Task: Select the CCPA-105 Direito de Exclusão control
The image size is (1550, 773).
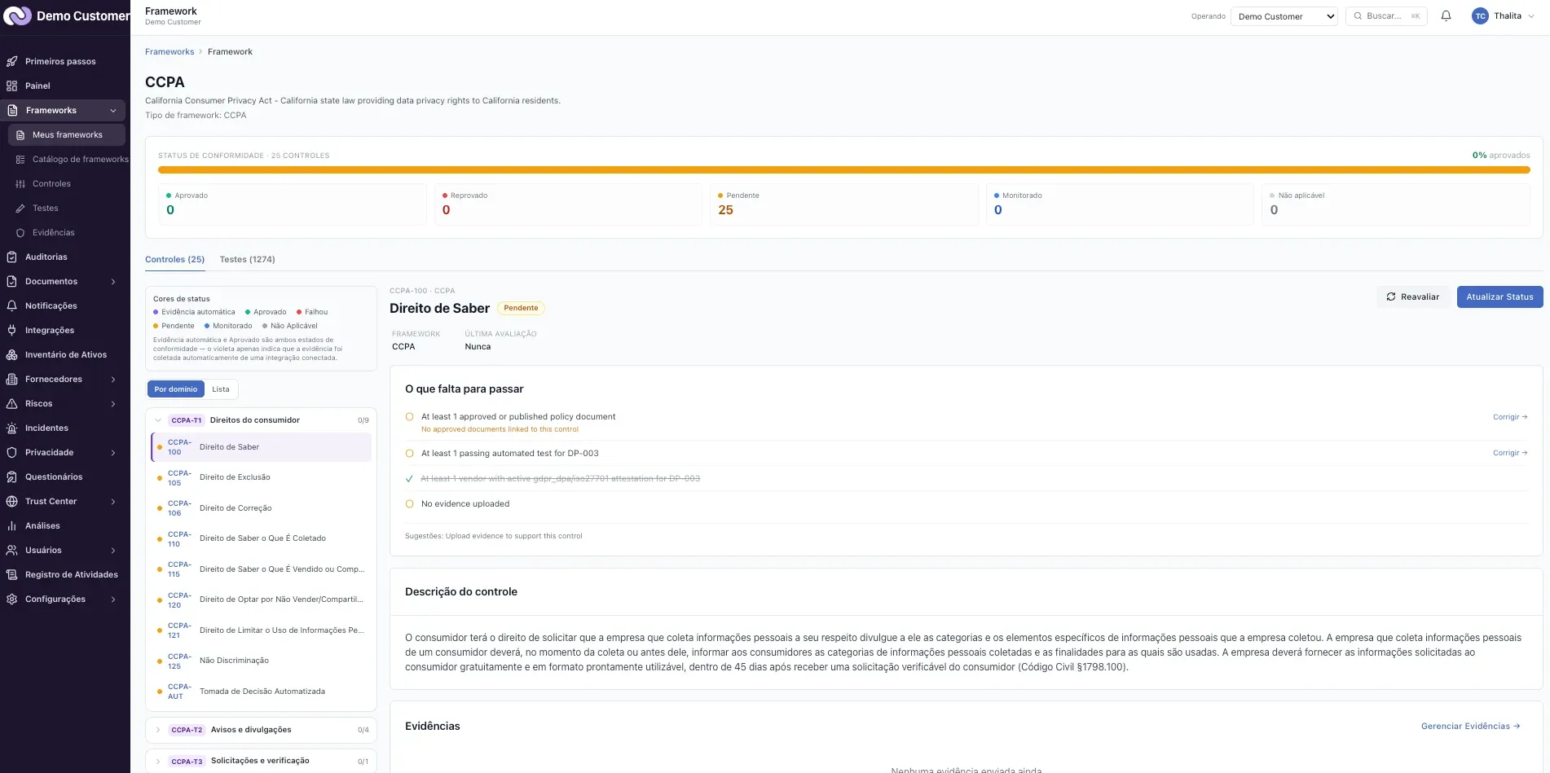Action: coord(262,477)
